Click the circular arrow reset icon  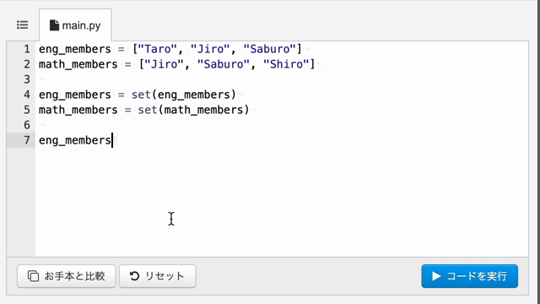134,276
